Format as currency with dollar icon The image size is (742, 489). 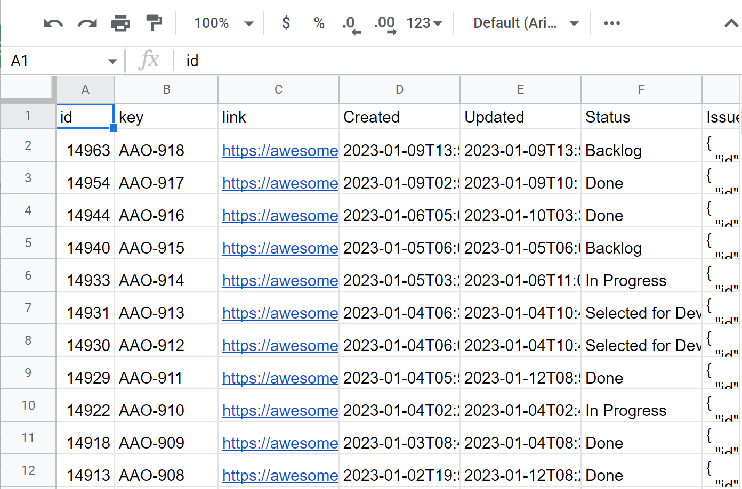286,23
